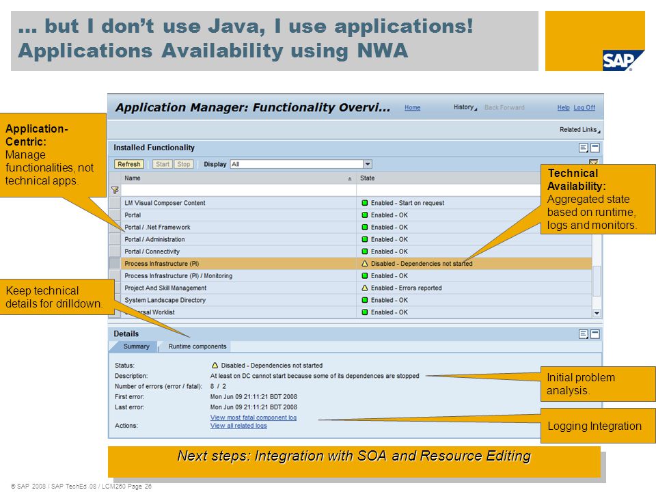Switch to the Summary tab
The width and height of the screenshot is (656, 492).
(x=136, y=346)
